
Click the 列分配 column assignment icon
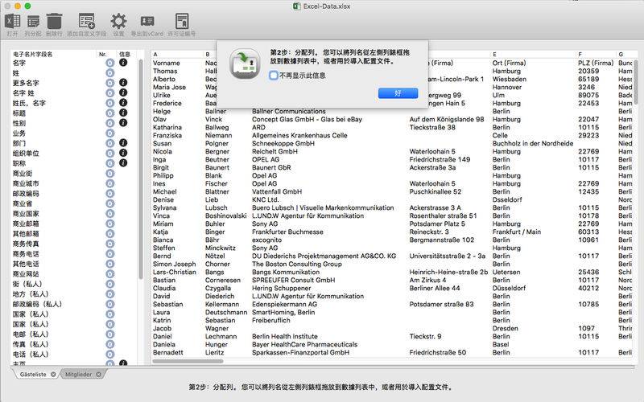click(33, 21)
